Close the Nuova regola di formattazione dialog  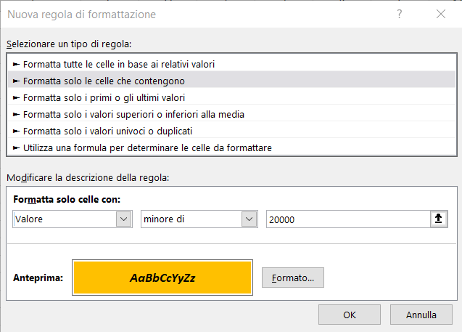440,14
